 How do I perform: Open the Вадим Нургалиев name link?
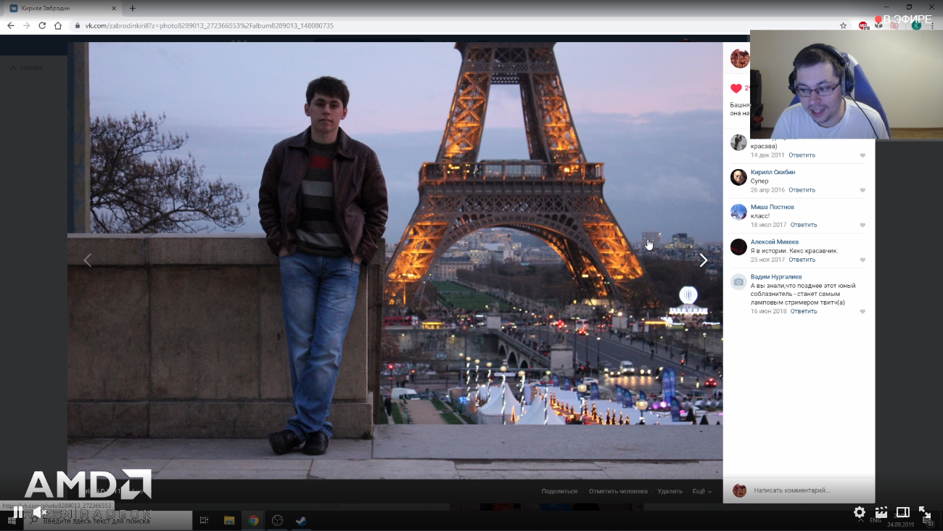776,277
